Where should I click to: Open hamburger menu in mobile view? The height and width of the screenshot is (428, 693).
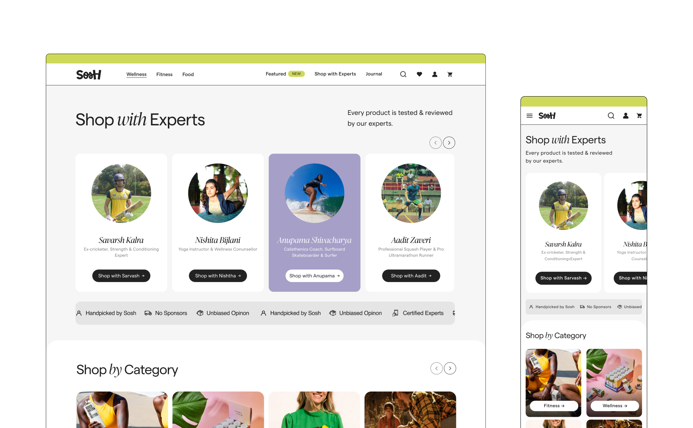(529, 116)
